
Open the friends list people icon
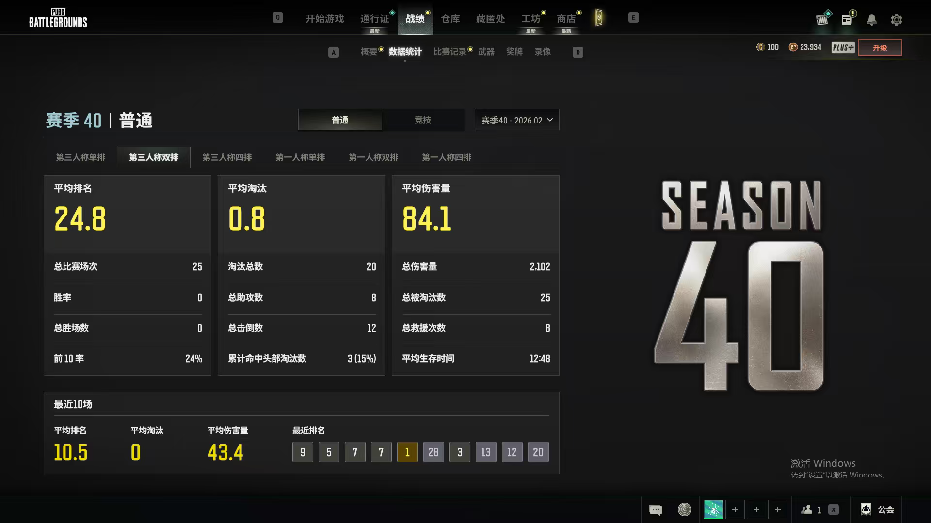(807, 509)
